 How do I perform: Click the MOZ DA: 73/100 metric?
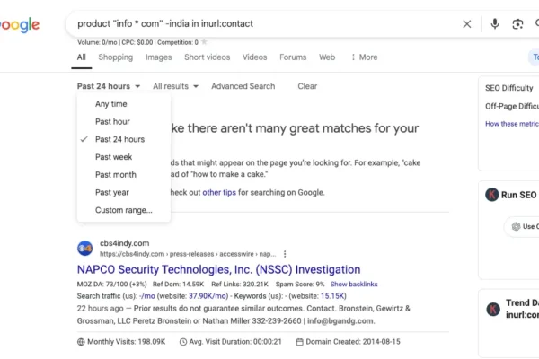(111, 285)
